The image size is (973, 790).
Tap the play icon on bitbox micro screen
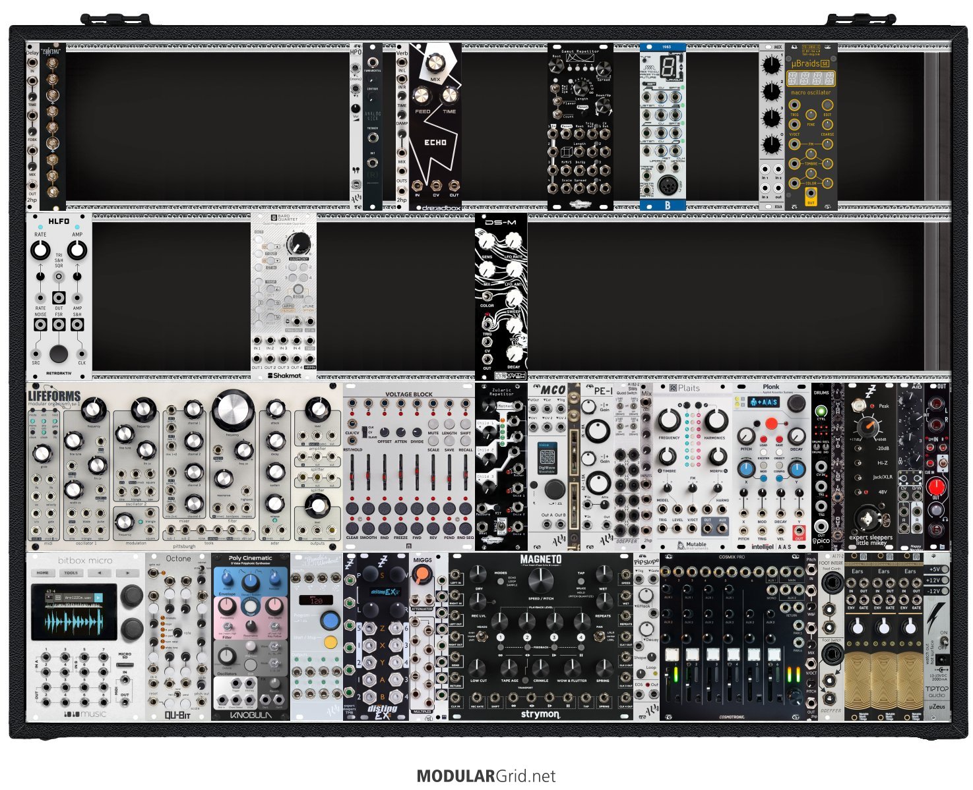pyautogui.click(x=98, y=598)
